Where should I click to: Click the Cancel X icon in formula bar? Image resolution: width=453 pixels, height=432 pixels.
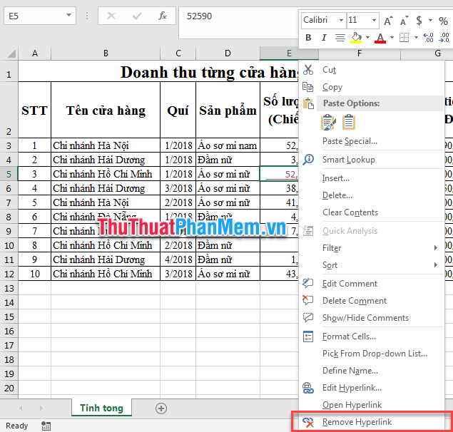[111, 16]
